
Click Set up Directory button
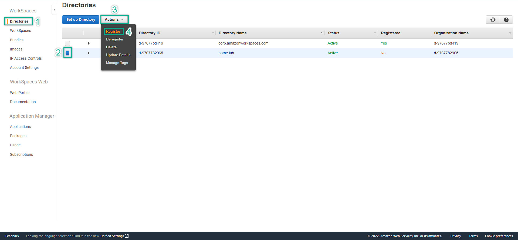pyautogui.click(x=81, y=19)
